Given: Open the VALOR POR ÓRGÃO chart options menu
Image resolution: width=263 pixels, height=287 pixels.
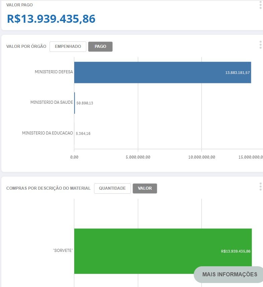Looking at the screenshot, I should 260,45.
